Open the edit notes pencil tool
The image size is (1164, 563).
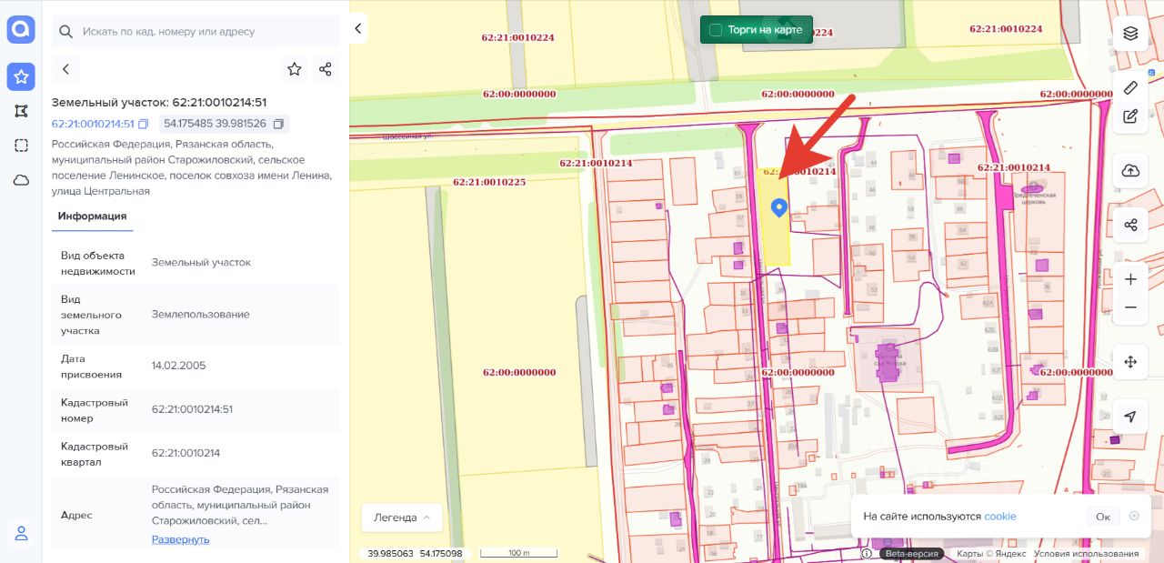pyautogui.click(x=1130, y=116)
